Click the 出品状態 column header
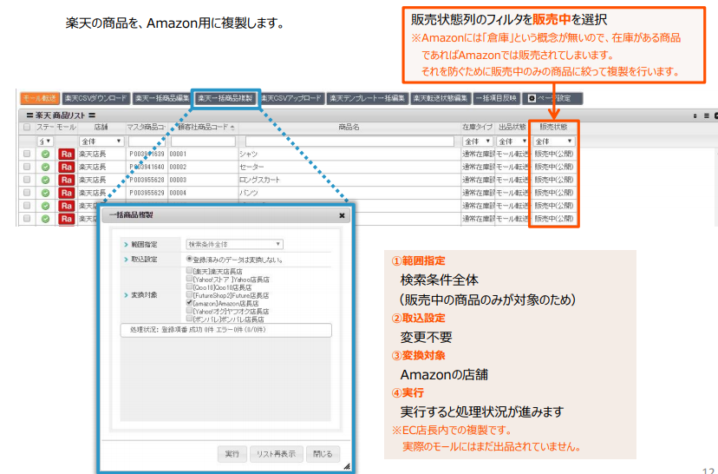The width and height of the screenshot is (718, 474). pos(512,128)
